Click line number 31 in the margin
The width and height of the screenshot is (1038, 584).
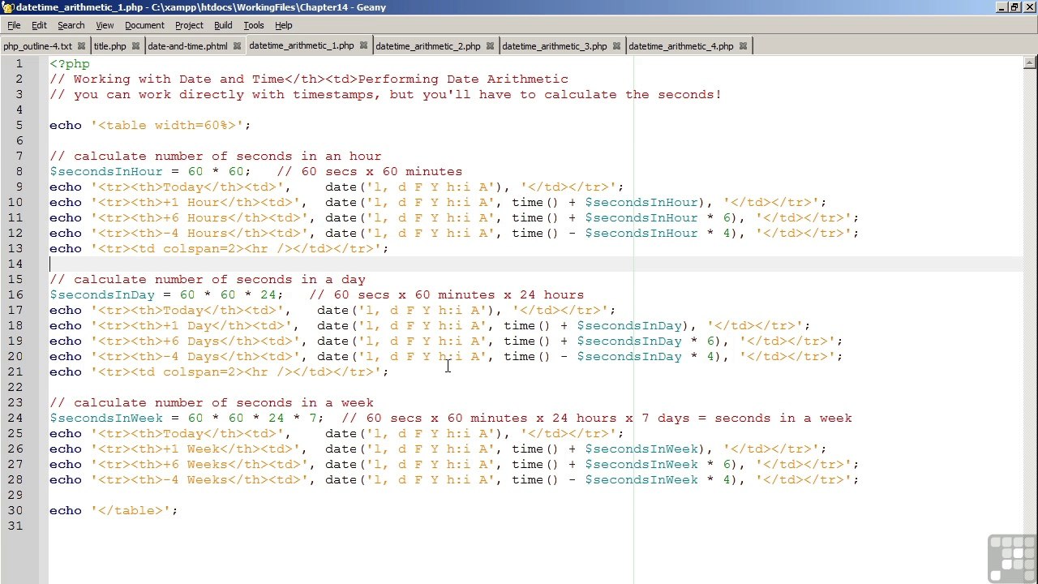tap(15, 526)
